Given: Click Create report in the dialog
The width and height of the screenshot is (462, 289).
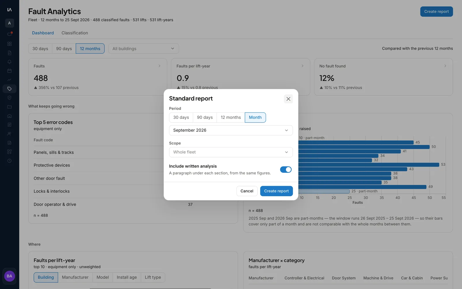Looking at the screenshot, I should (x=276, y=191).
